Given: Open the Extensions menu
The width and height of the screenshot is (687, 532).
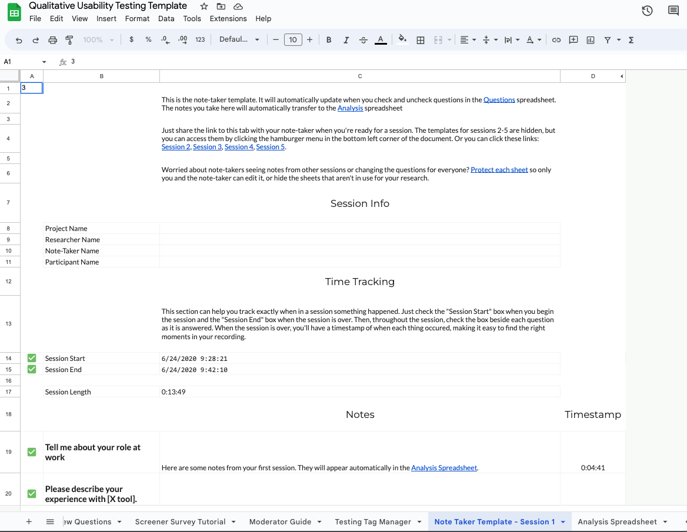Looking at the screenshot, I should coord(228,18).
